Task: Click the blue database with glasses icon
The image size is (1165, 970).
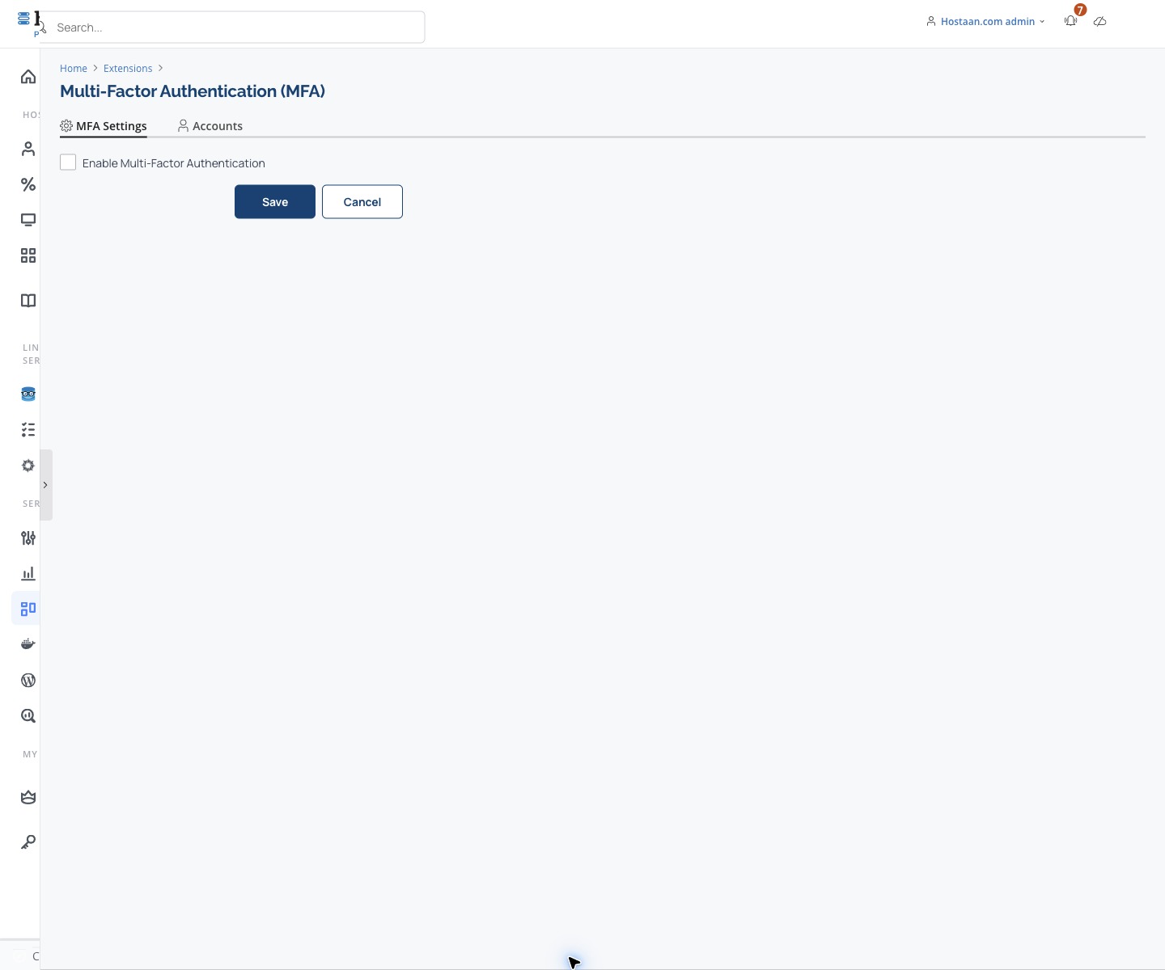Action: coord(28,394)
